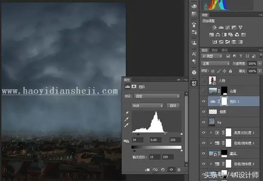Open the blend mode dropdown showing 正常
This screenshot has height=181, width=263.
coord(215,63)
